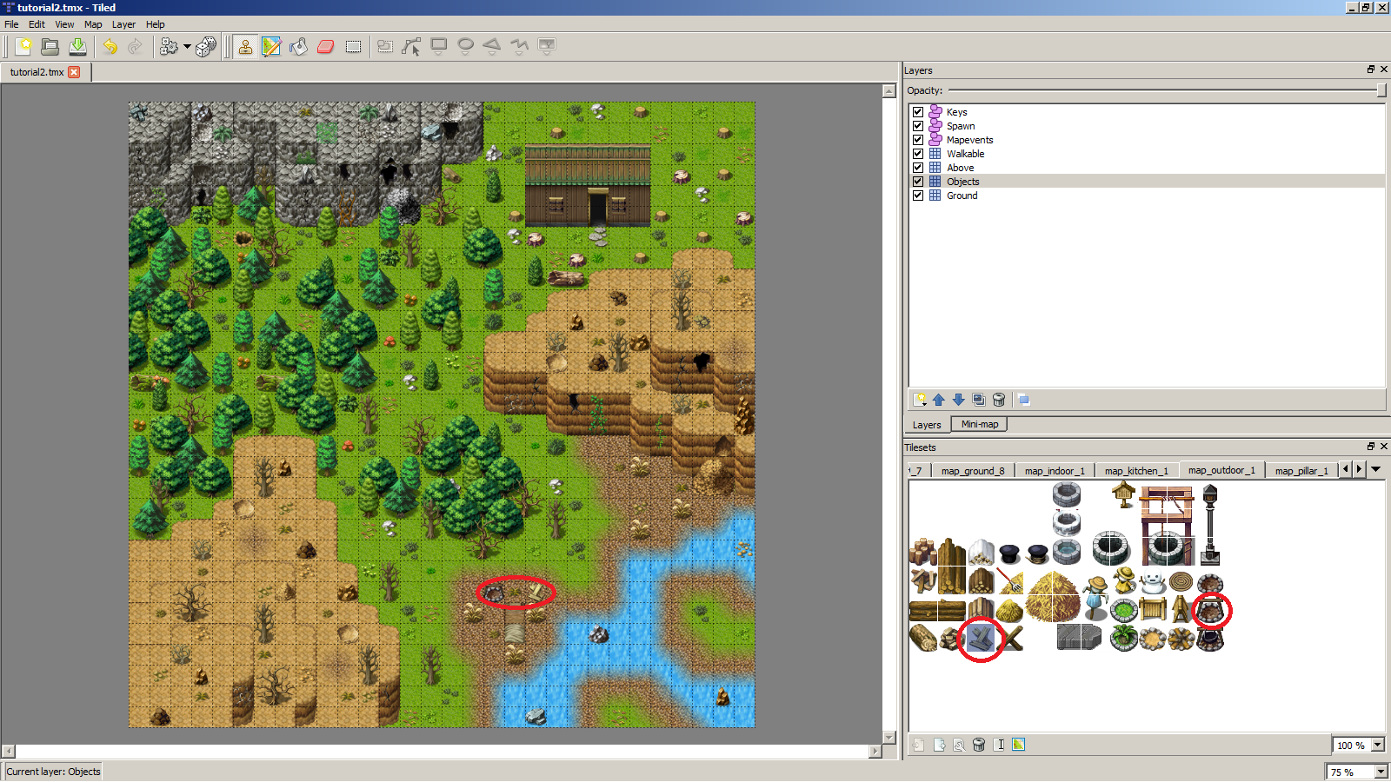Open the Layer menu

123,24
